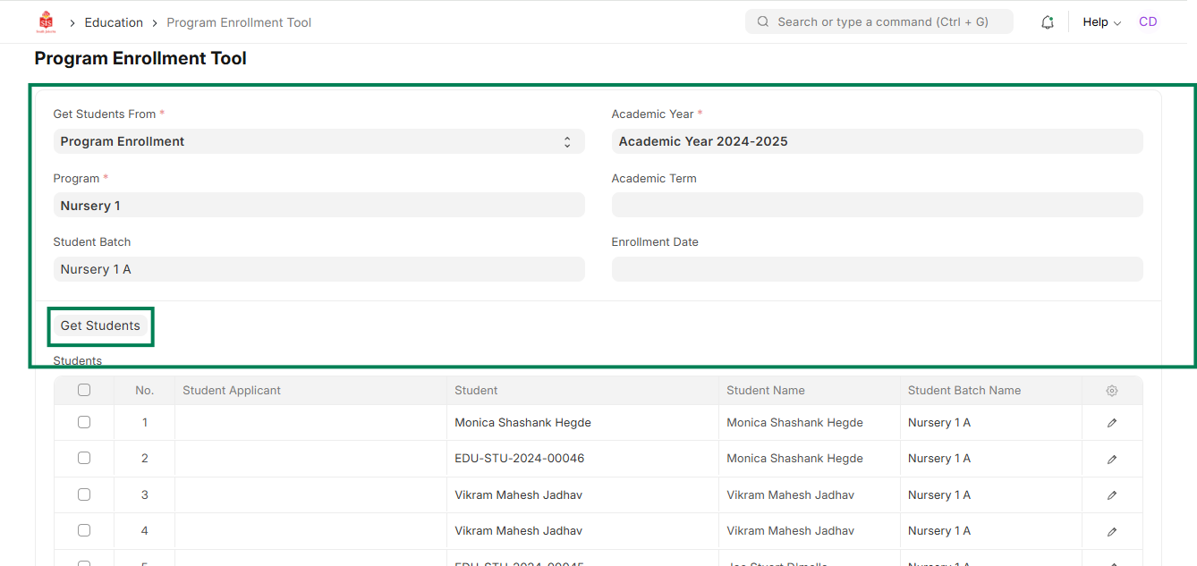Edit row 1 using the pencil icon
Screen dimensions: 1197x566
(1112, 423)
